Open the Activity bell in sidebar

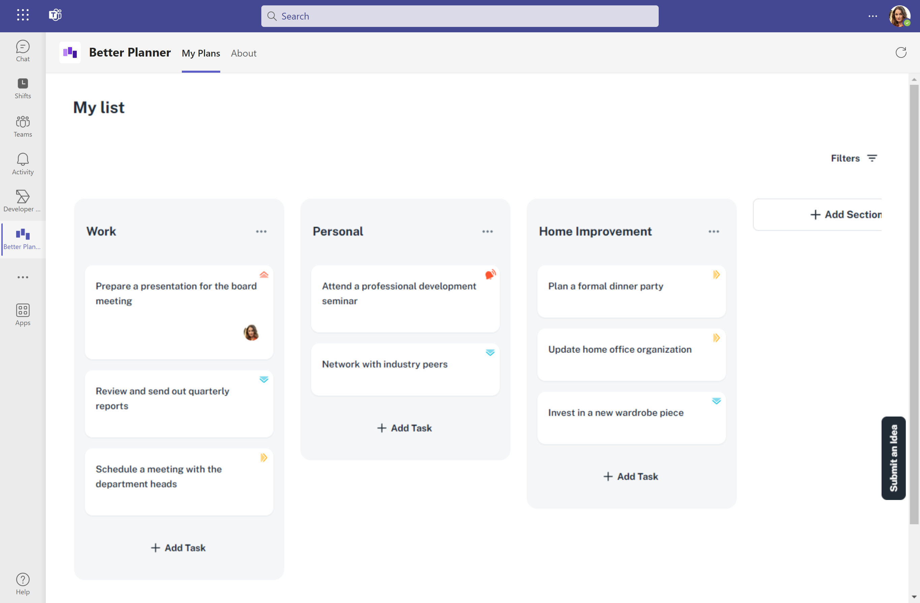23,164
